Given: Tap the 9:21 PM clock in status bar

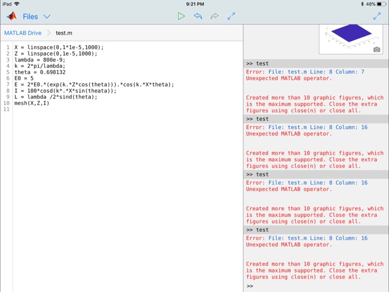Looking at the screenshot, I should [x=195, y=4].
